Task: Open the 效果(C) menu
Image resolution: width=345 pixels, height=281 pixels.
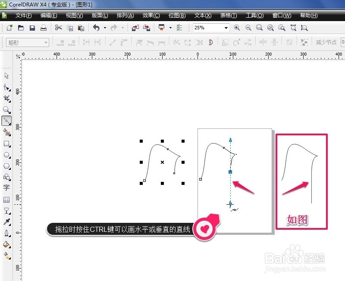Action: [151, 16]
